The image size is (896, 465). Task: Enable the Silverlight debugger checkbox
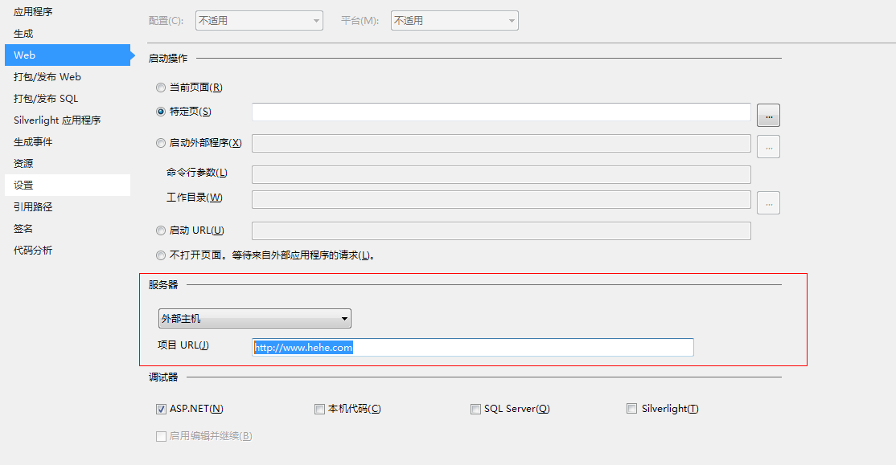click(x=631, y=409)
